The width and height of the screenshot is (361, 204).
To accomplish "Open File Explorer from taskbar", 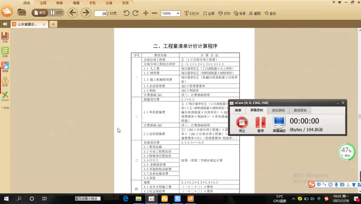I will tap(138, 199).
